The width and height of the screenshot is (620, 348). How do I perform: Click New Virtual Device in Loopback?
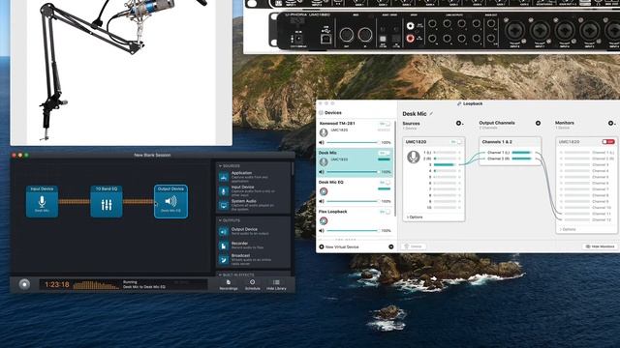[339, 246]
